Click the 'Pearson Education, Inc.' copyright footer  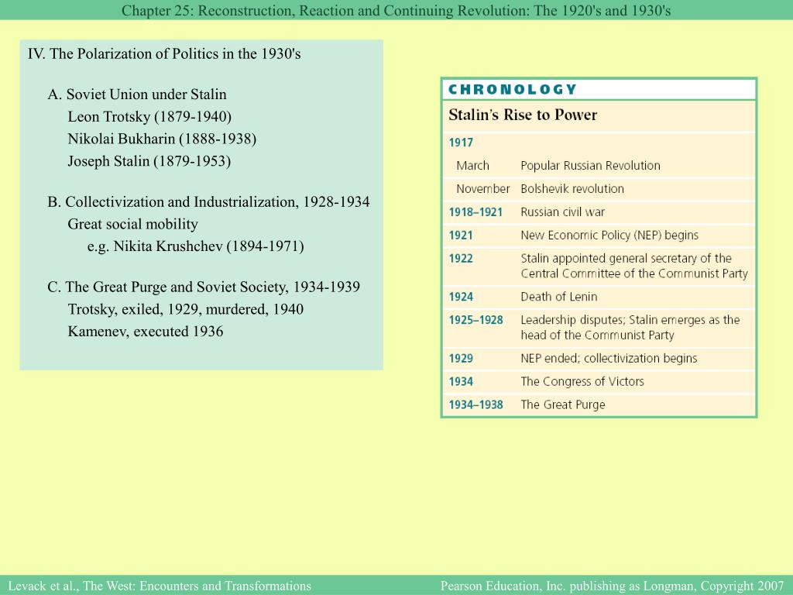coord(613,586)
